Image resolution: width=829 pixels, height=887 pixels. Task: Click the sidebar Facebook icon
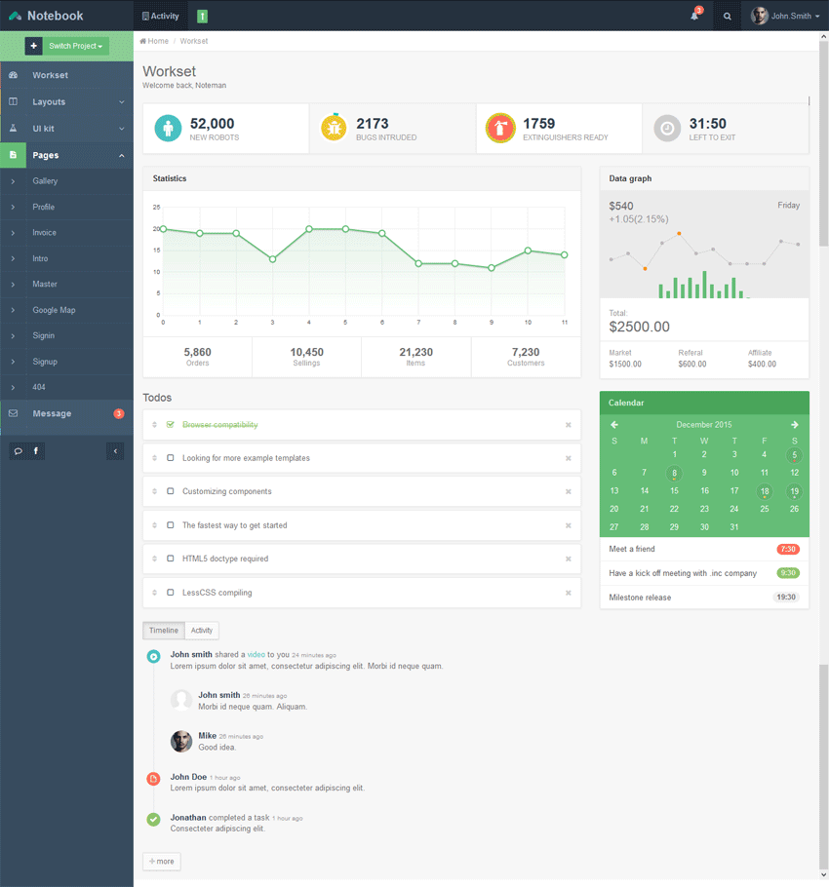click(36, 451)
